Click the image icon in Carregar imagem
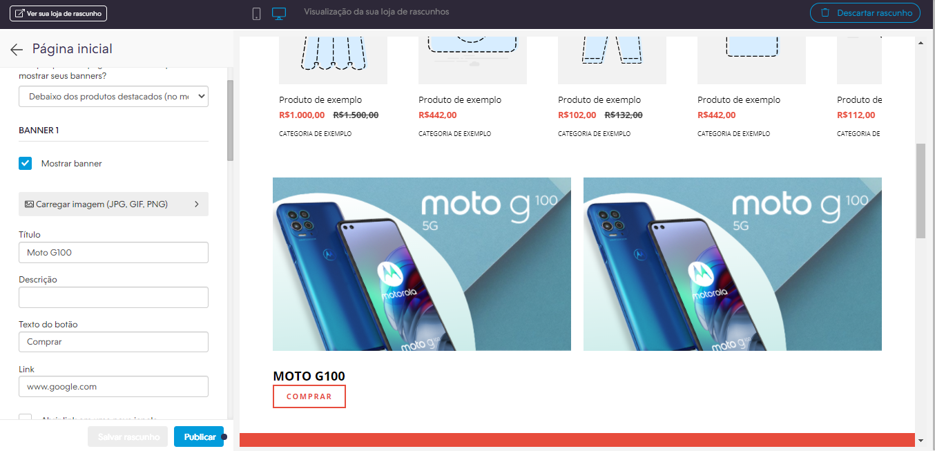Screen dimensions: 935x451 click(29, 204)
